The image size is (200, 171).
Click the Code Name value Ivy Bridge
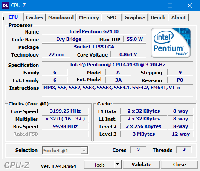[69, 39]
